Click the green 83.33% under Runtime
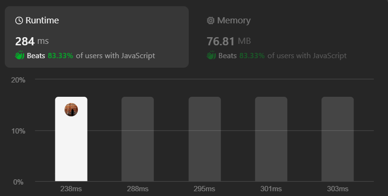Viewport: 388px width, 196px height. pos(60,55)
